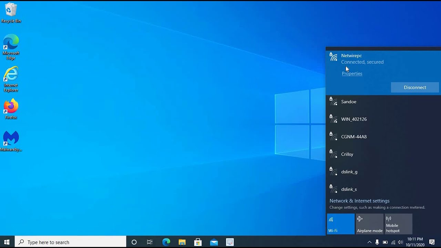
Task: Expand the Crillsy network entry
Action: [383, 155]
